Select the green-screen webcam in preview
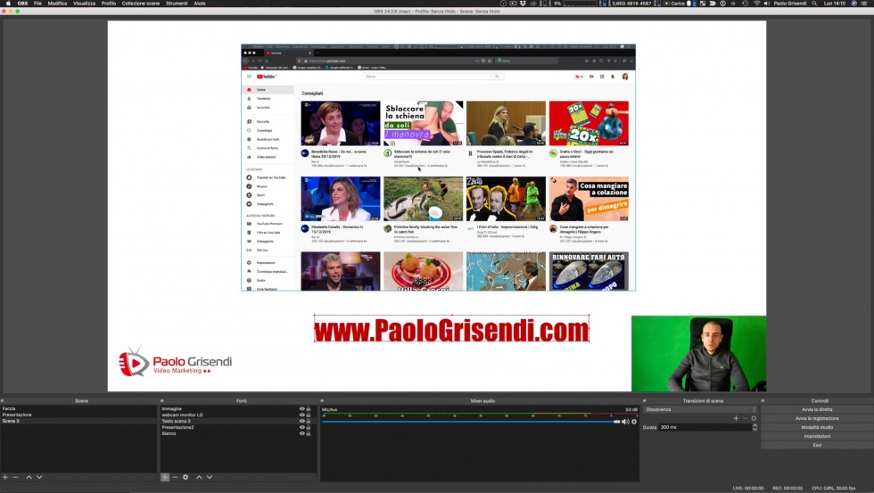Screen dimensions: 874x493 [x=699, y=354]
